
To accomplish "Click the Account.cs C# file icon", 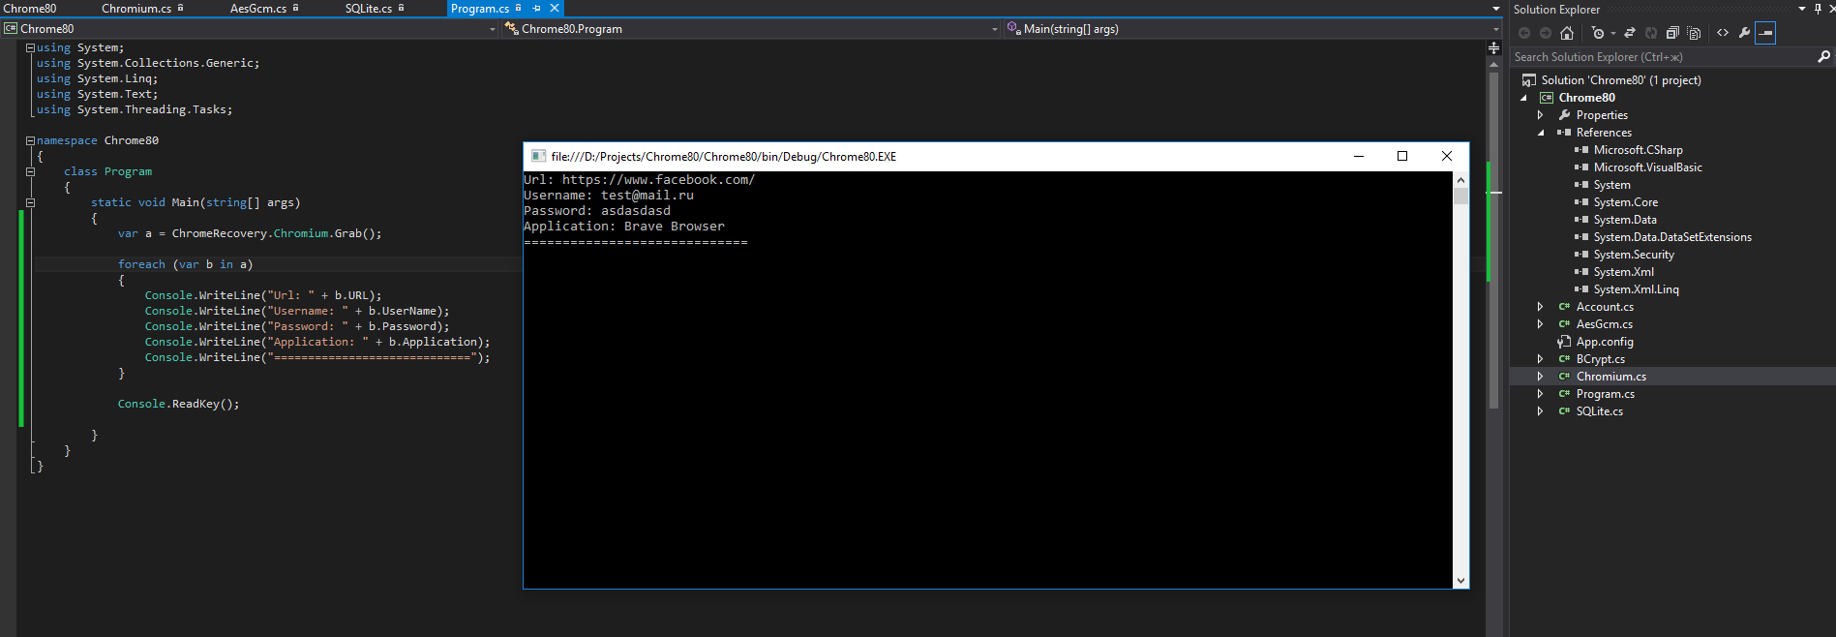I will [x=1564, y=307].
